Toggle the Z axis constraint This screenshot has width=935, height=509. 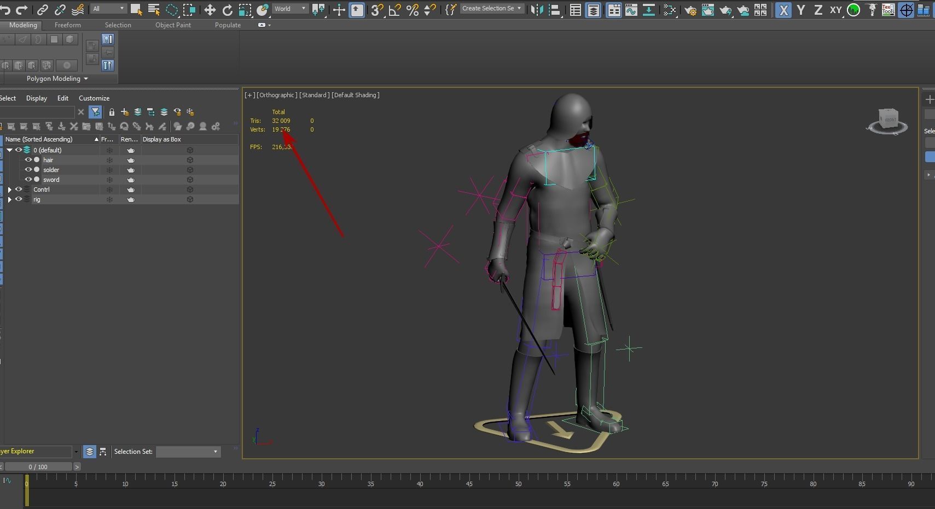pos(818,9)
